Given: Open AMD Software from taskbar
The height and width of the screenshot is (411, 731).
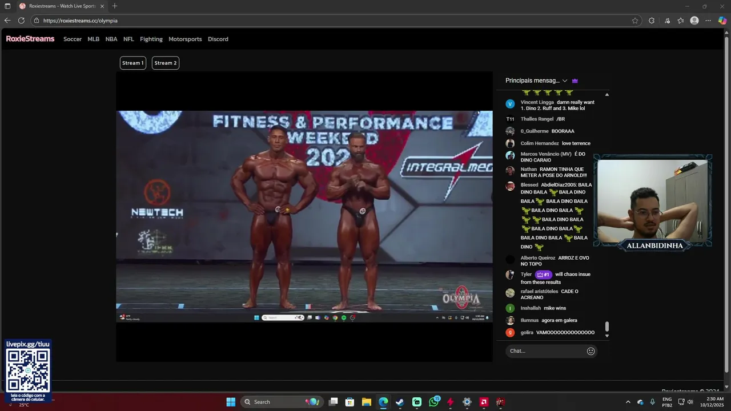Looking at the screenshot, I should point(484,402).
